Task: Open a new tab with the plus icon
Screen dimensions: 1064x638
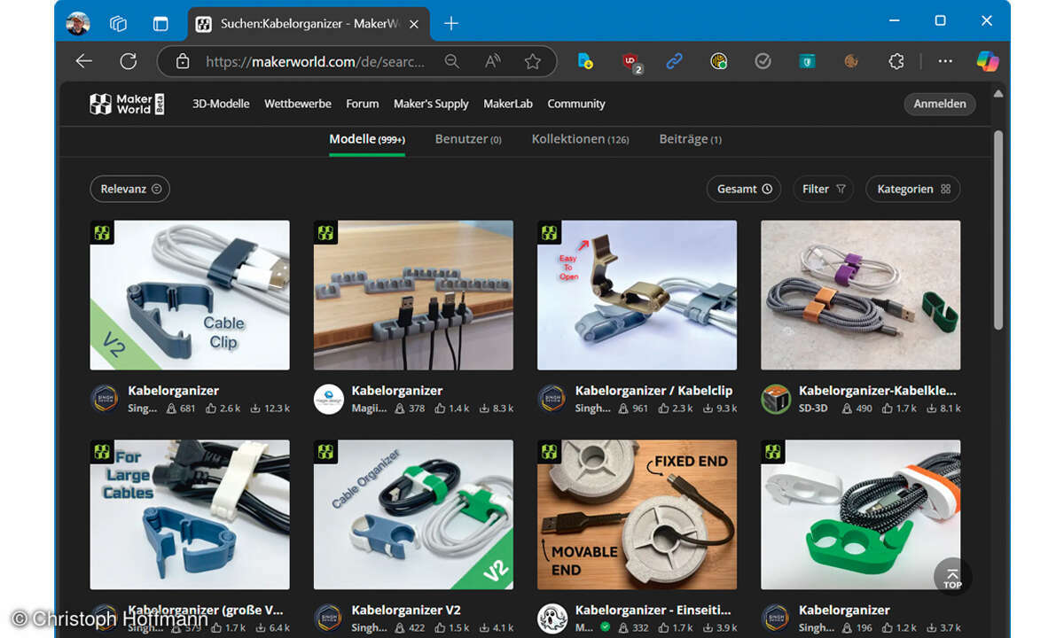Action: (x=451, y=23)
